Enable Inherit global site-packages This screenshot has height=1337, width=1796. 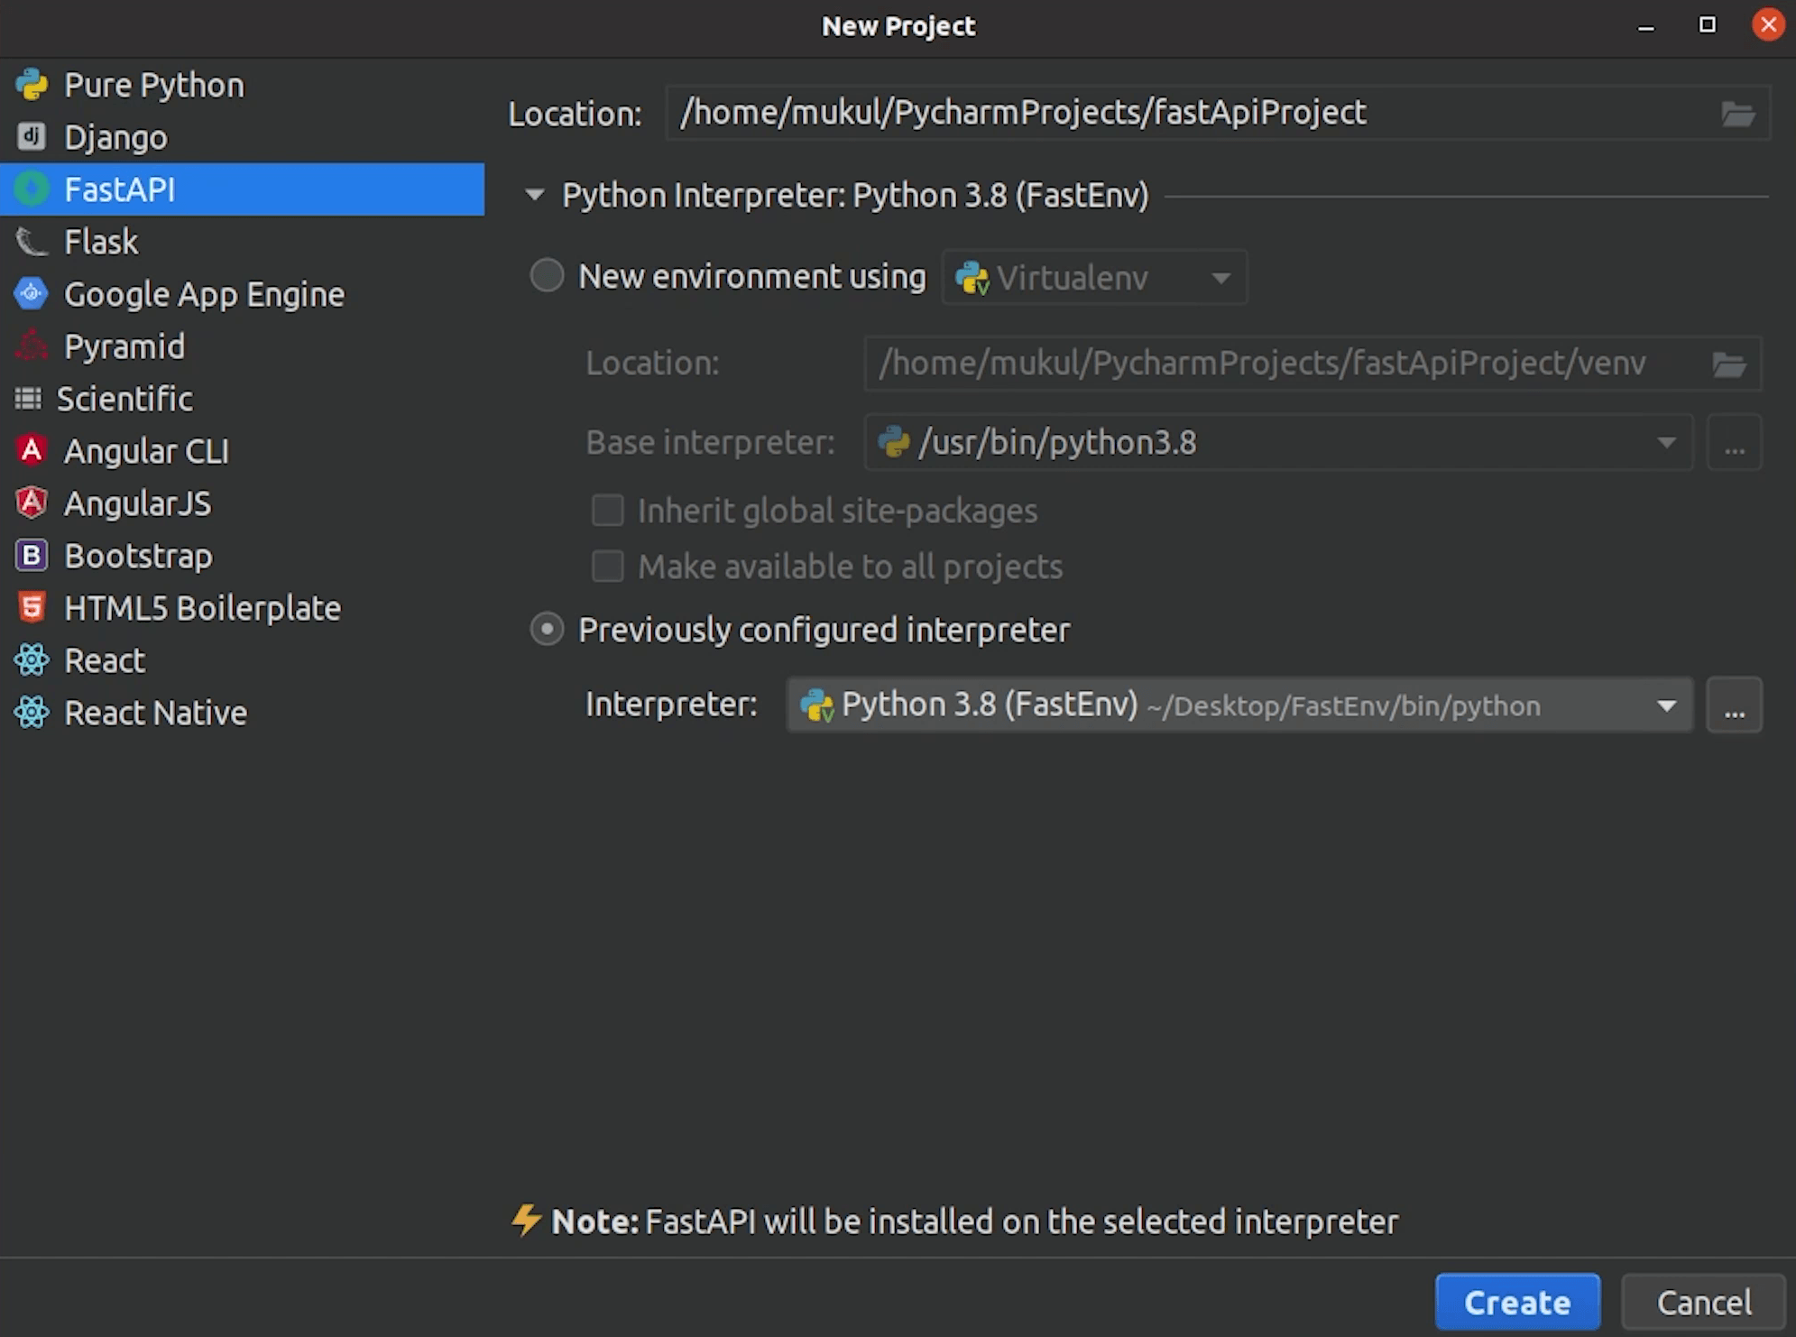pos(608,510)
